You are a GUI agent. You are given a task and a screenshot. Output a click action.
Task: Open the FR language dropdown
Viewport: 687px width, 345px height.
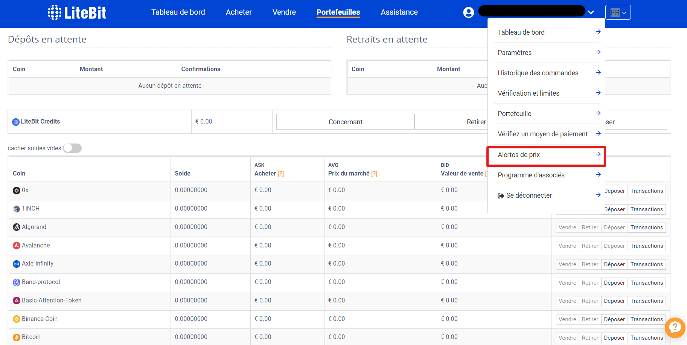618,12
